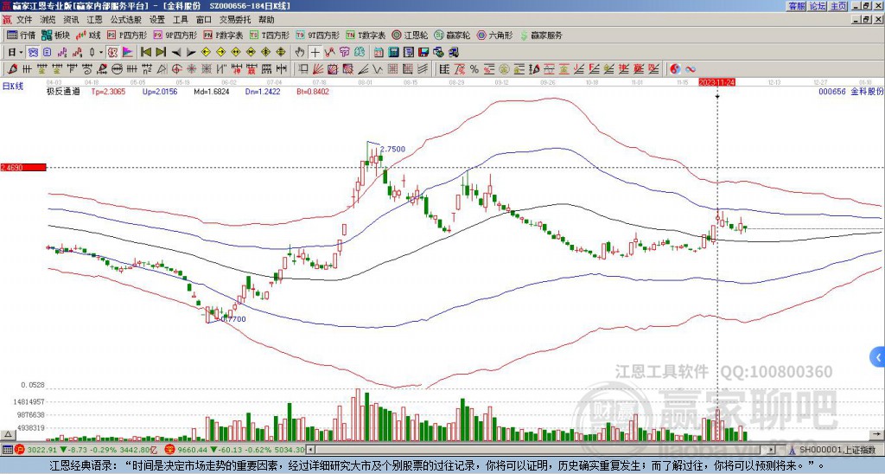Click the Tp=2.3065 indicator value
Viewport: 885px width, 474px height.
(x=108, y=91)
